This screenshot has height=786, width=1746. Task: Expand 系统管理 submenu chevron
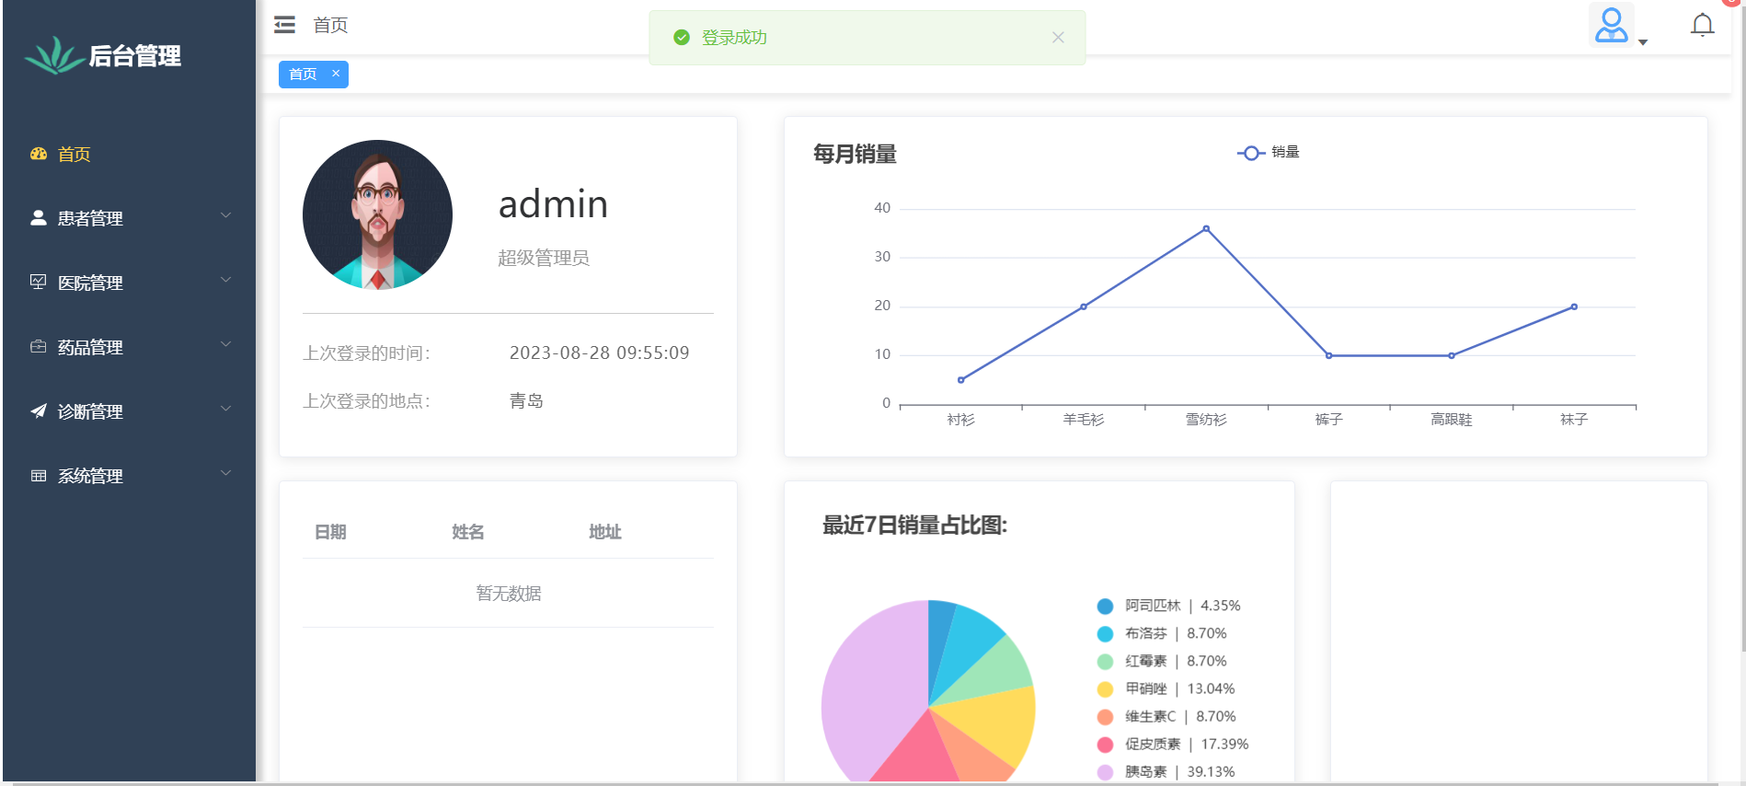[x=225, y=473]
